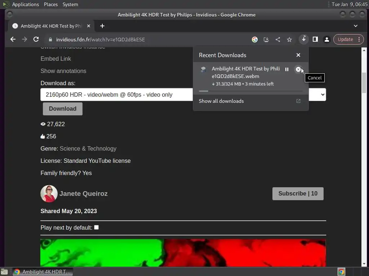
Task: Click the show desktop icon in bottom panel
Action: tap(4, 272)
